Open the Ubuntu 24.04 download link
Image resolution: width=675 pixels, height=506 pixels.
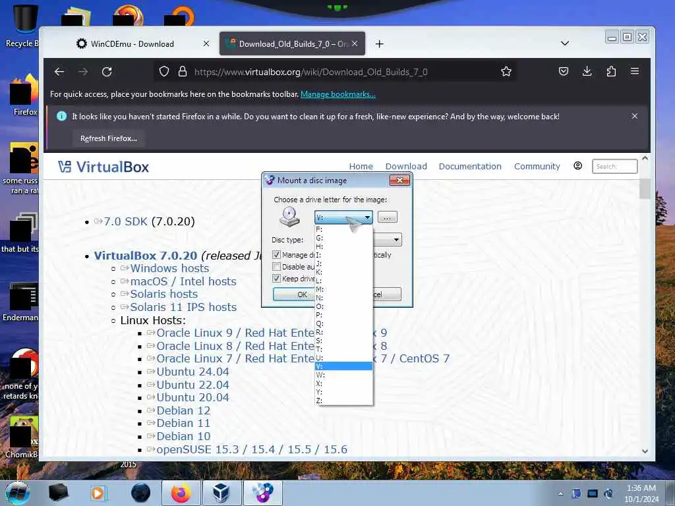[192, 372]
